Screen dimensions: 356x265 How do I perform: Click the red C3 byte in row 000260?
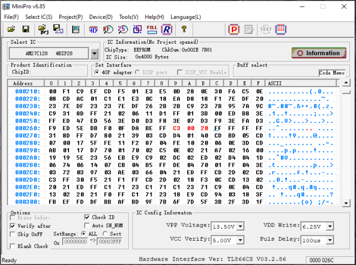[x=176, y=128]
